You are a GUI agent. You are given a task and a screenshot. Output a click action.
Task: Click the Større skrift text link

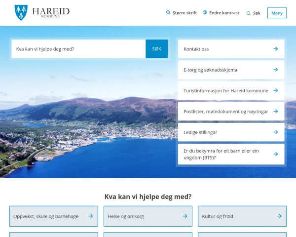pyautogui.click(x=185, y=13)
